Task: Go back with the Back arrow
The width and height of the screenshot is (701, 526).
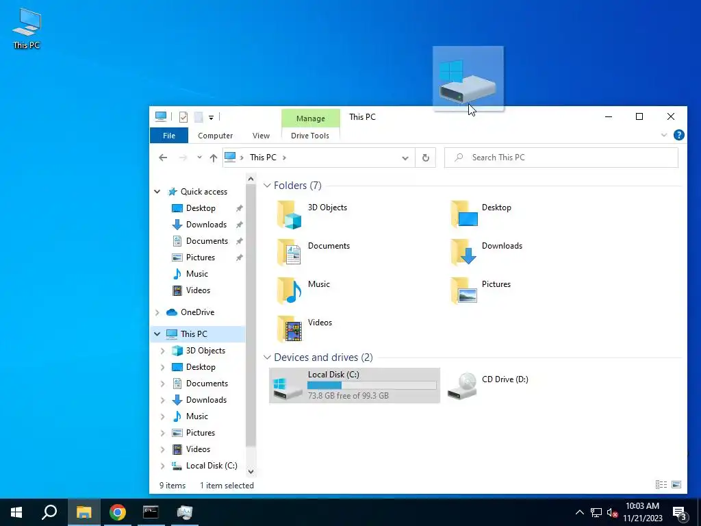Action: [x=163, y=158]
